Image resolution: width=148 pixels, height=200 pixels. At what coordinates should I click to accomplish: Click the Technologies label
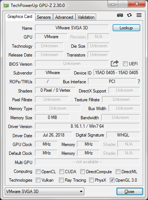[x=21, y=180]
